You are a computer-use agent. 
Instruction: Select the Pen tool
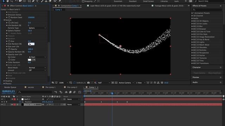[33, 1]
